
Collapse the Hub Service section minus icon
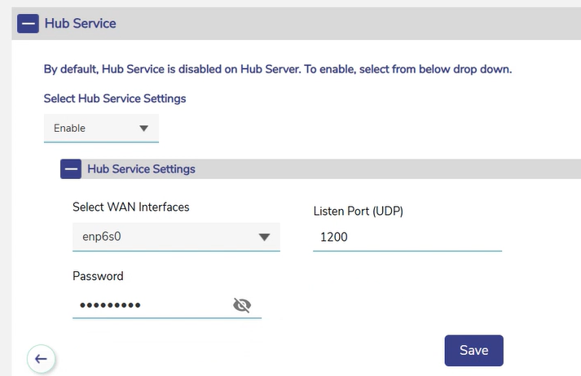28,24
